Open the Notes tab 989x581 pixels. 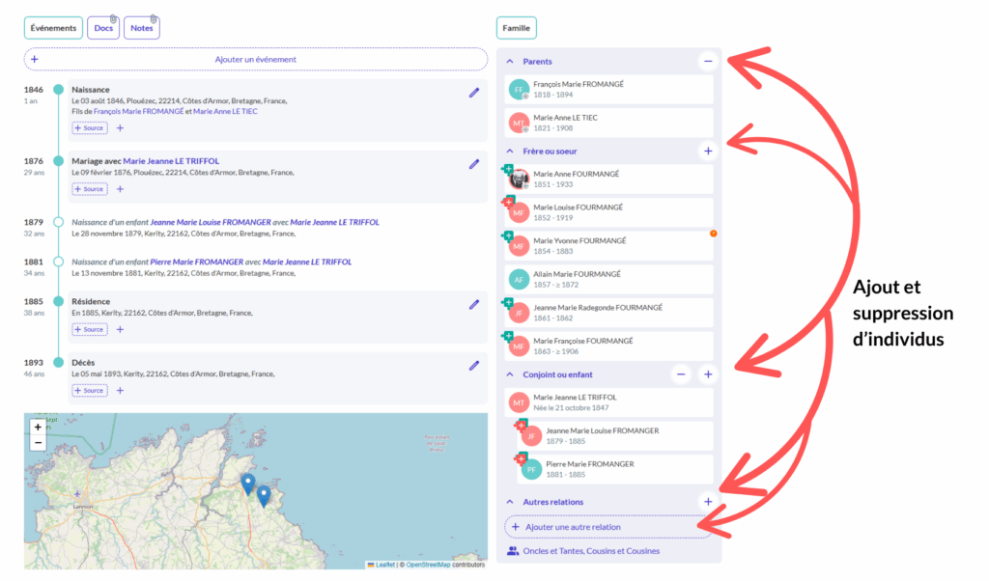142,28
